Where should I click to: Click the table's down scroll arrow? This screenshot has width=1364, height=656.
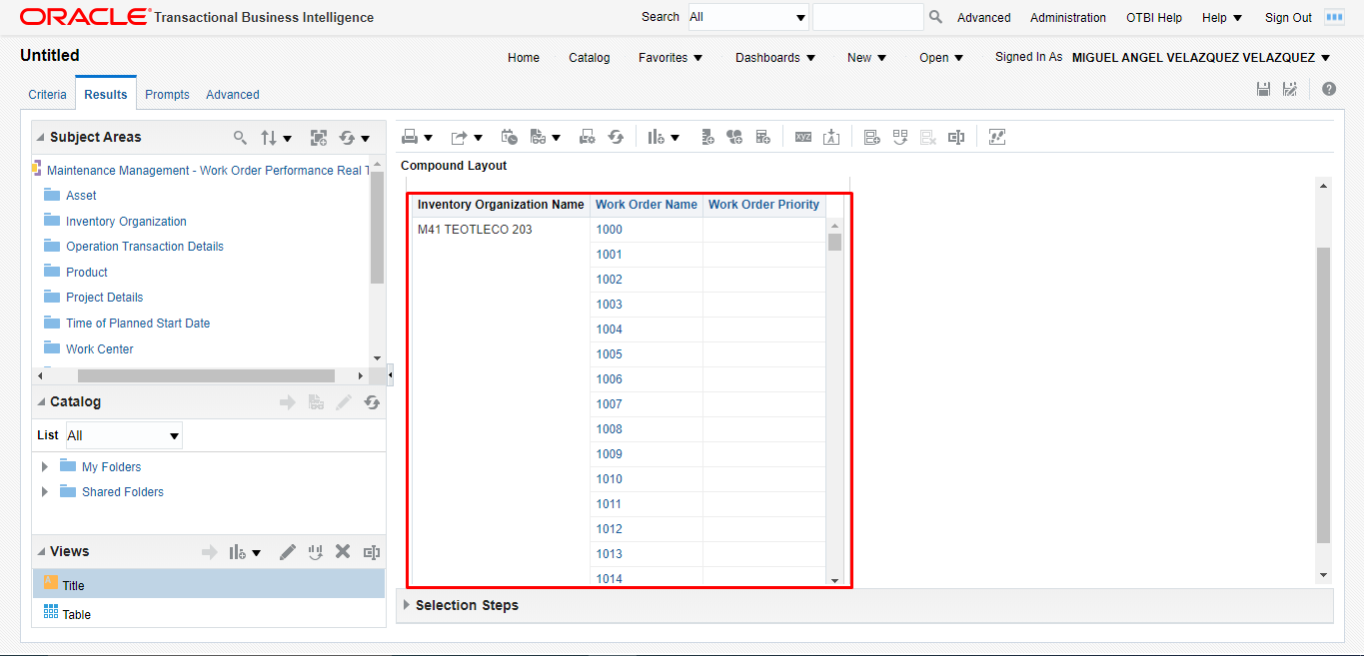834,580
